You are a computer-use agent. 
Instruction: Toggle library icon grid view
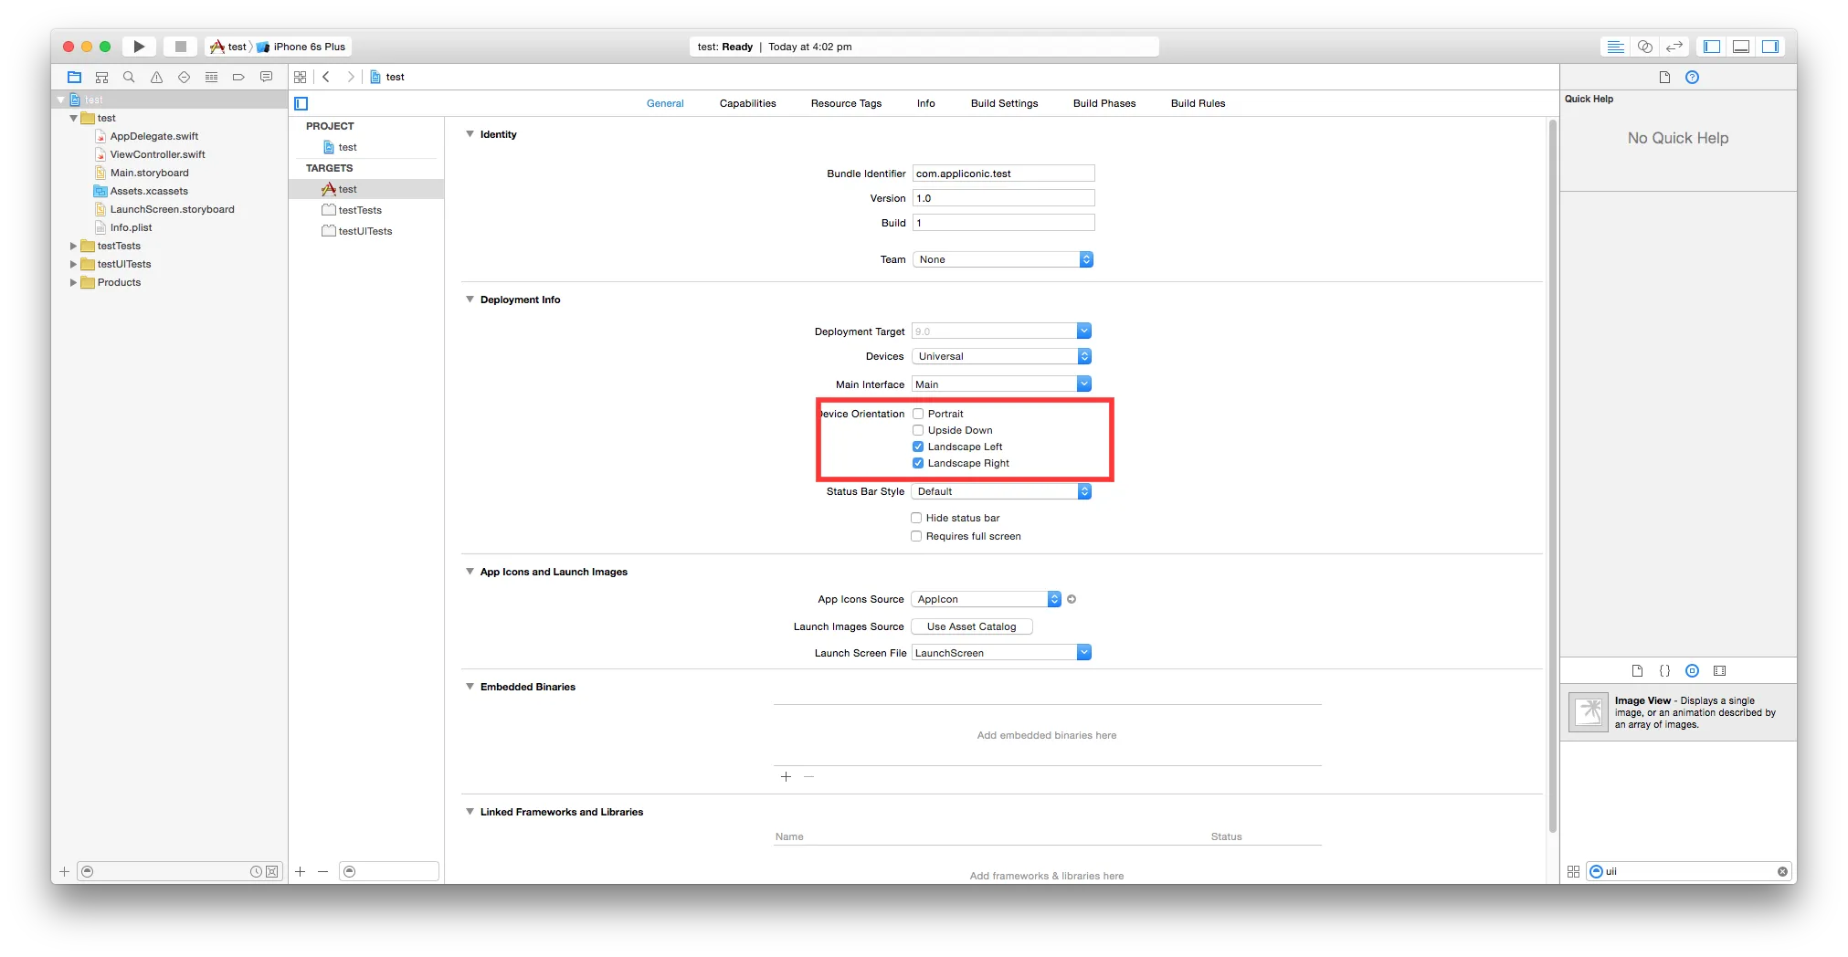point(1573,872)
